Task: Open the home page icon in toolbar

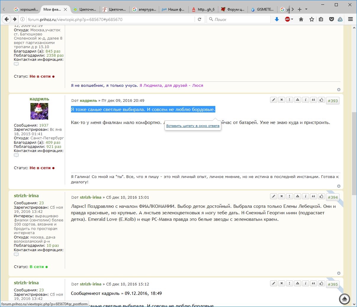Action: coord(301,19)
